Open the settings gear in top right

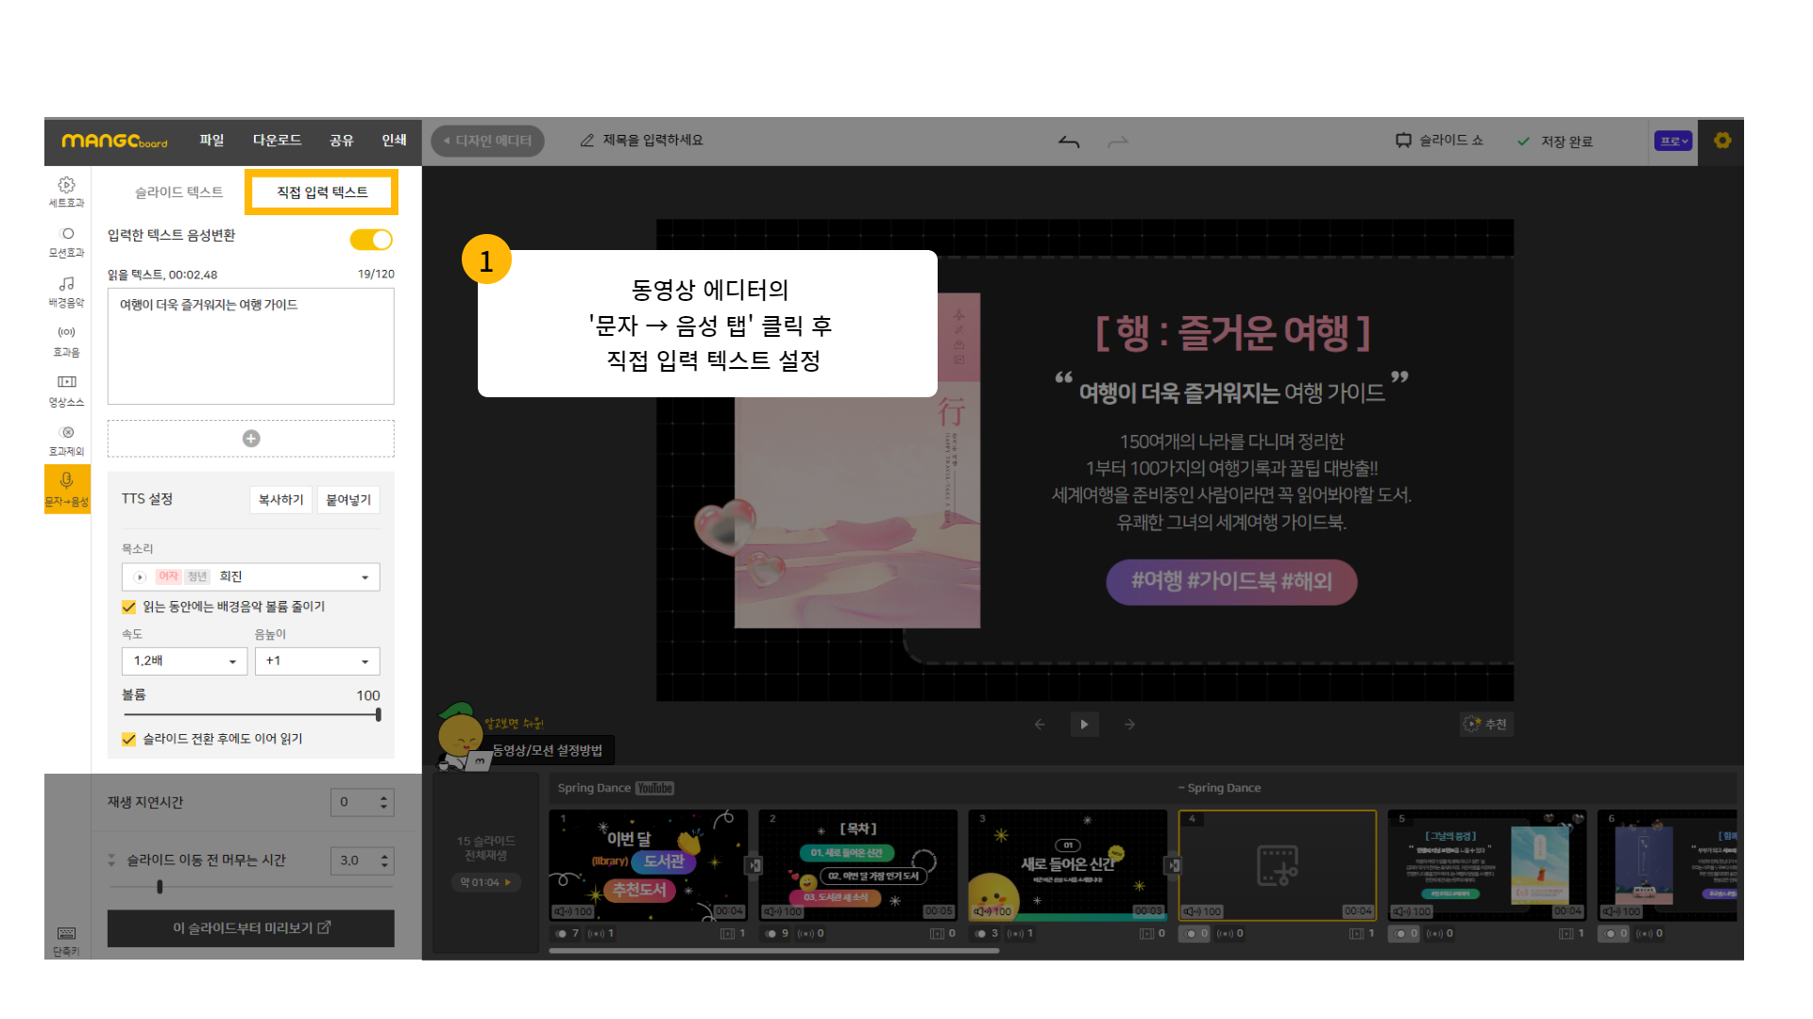1722,141
